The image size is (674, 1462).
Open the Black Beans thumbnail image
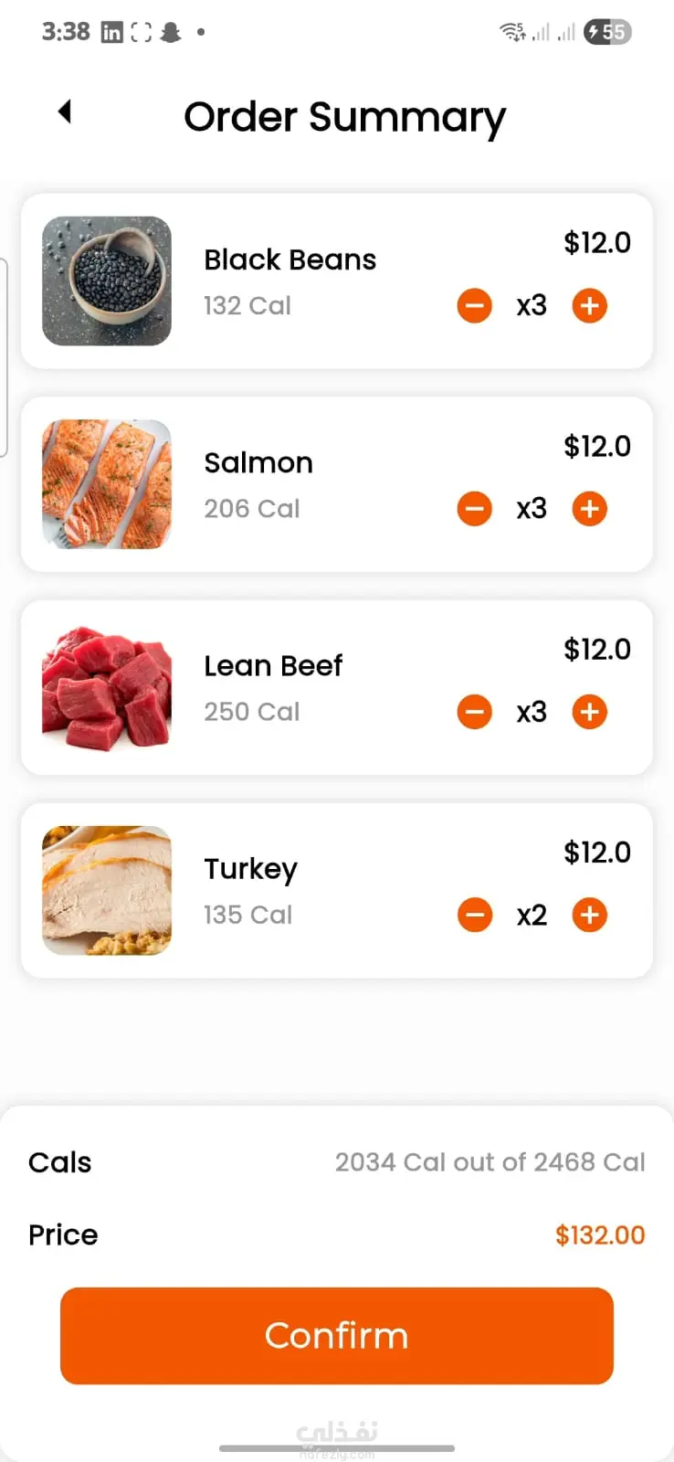point(107,281)
